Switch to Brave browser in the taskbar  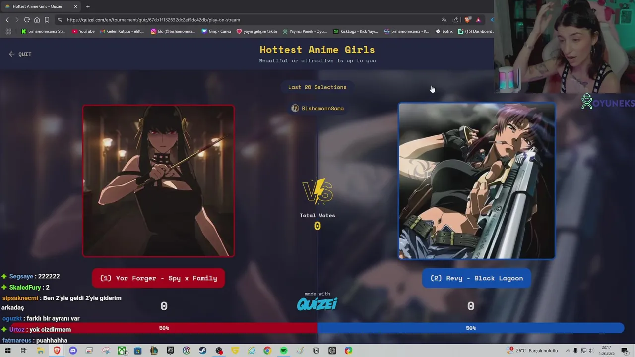coord(57,351)
